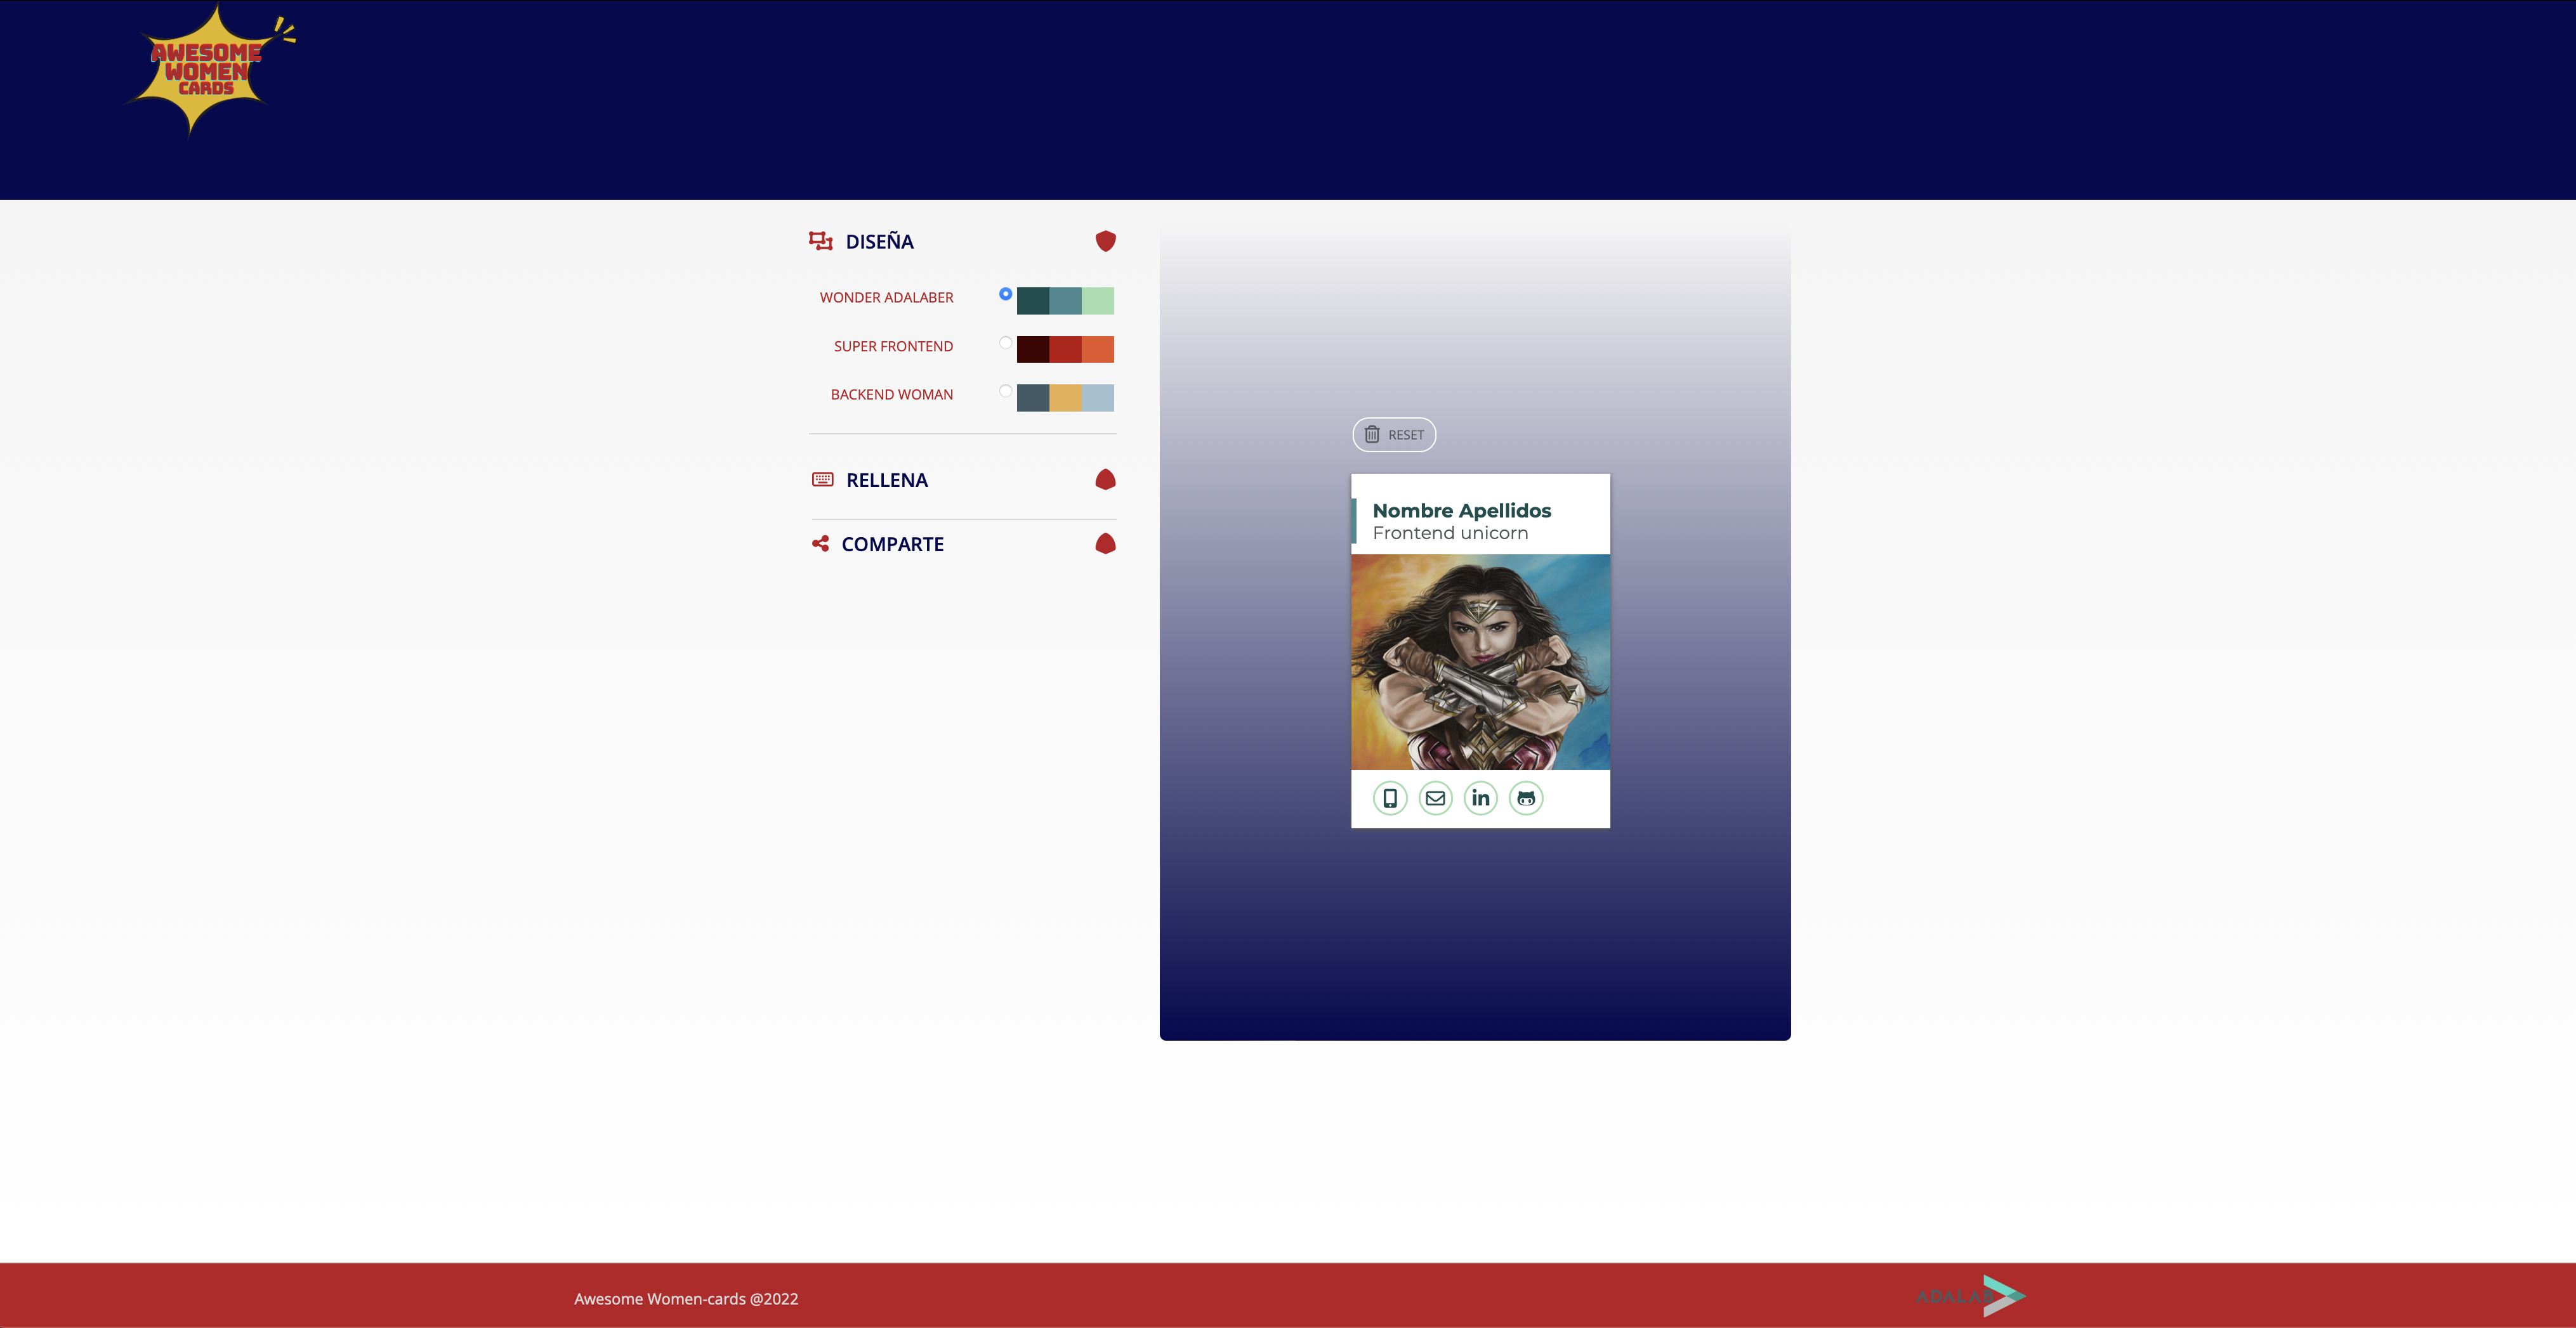Click the Awesome Women Cards logo

pyautogui.click(x=208, y=70)
